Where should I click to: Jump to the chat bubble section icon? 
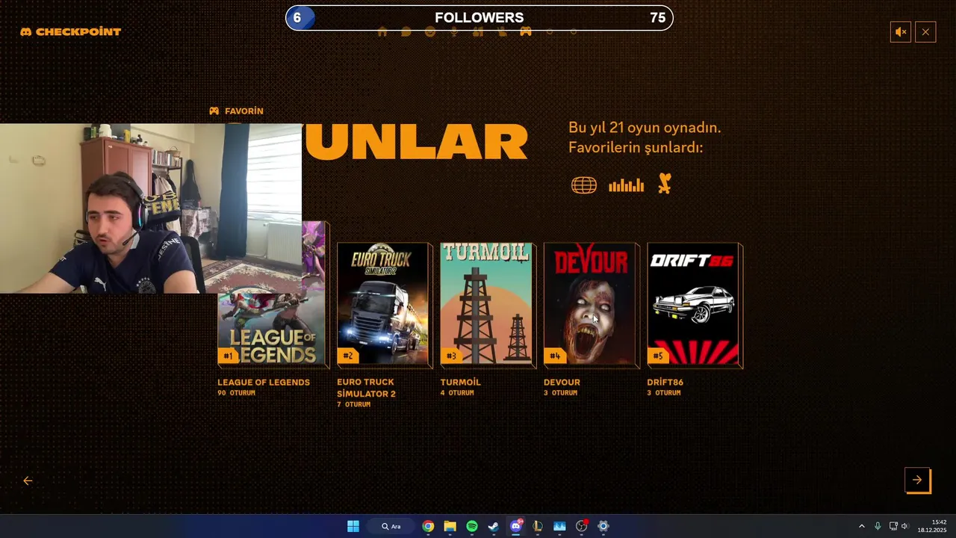406,32
